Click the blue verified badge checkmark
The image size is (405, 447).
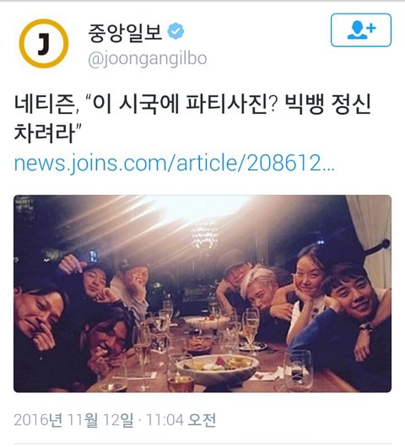(175, 31)
